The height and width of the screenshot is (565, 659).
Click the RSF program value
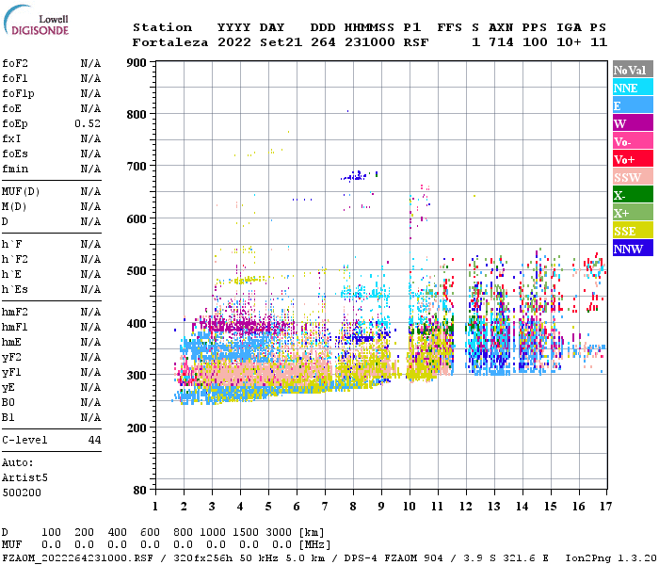tap(416, 42)
